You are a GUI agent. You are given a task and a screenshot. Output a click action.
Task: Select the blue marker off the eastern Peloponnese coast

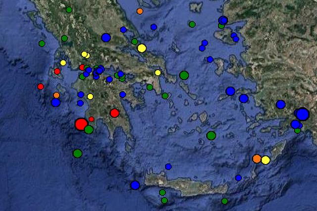[122, 95]
